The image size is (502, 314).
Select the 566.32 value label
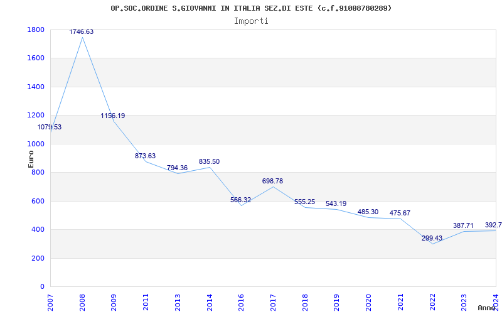(x=241, y=200)
